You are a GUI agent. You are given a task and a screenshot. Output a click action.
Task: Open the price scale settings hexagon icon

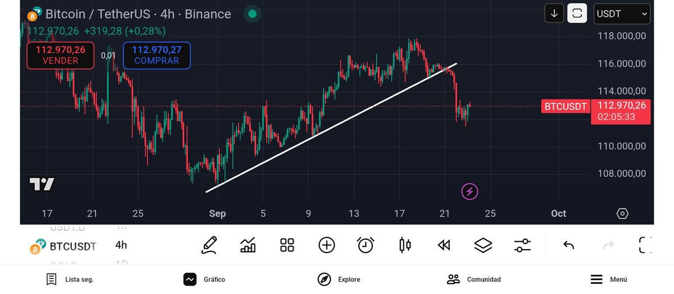click(622, 213)
